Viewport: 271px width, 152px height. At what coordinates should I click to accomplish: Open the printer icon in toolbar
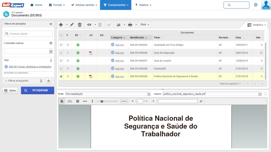[x=130, y=25]
